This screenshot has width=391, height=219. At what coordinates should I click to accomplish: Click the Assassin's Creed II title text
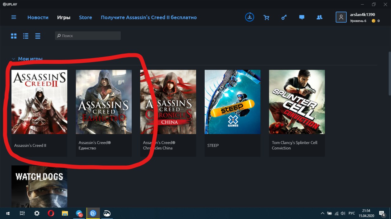(x=30, y=145)
